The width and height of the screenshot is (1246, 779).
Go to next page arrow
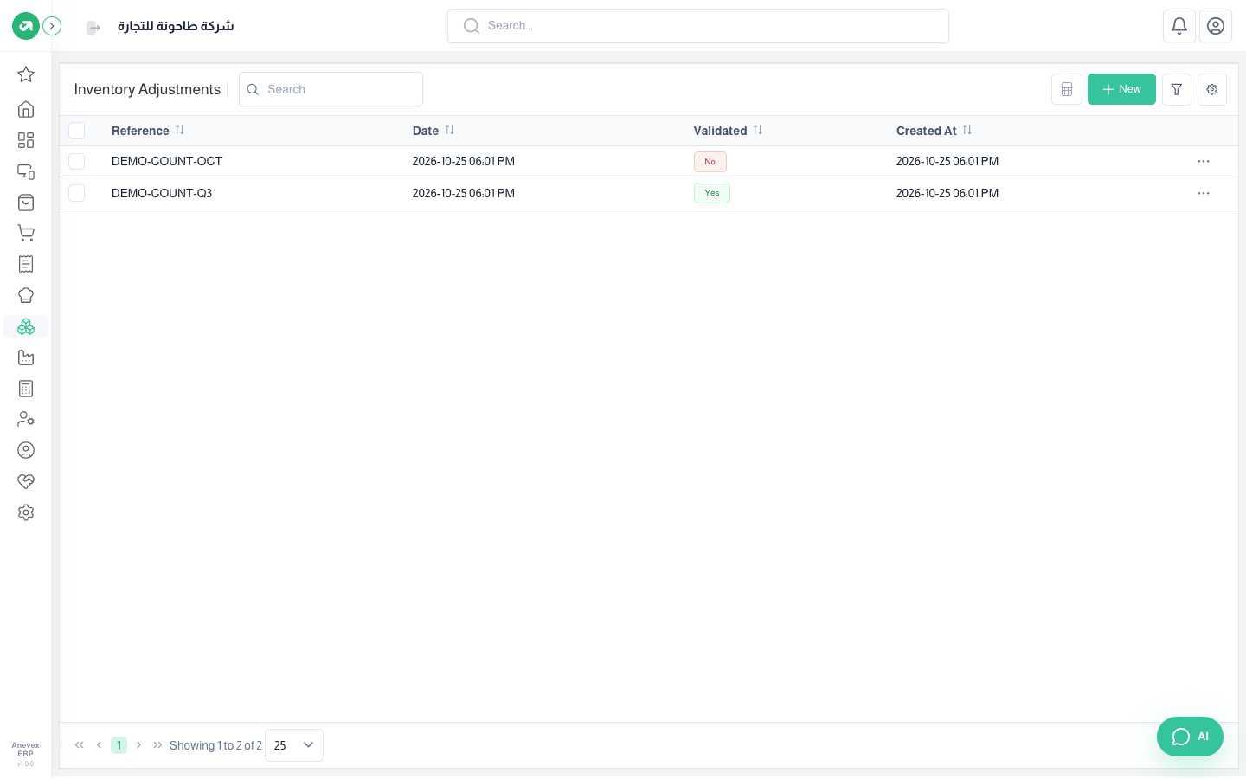(138, 745)
